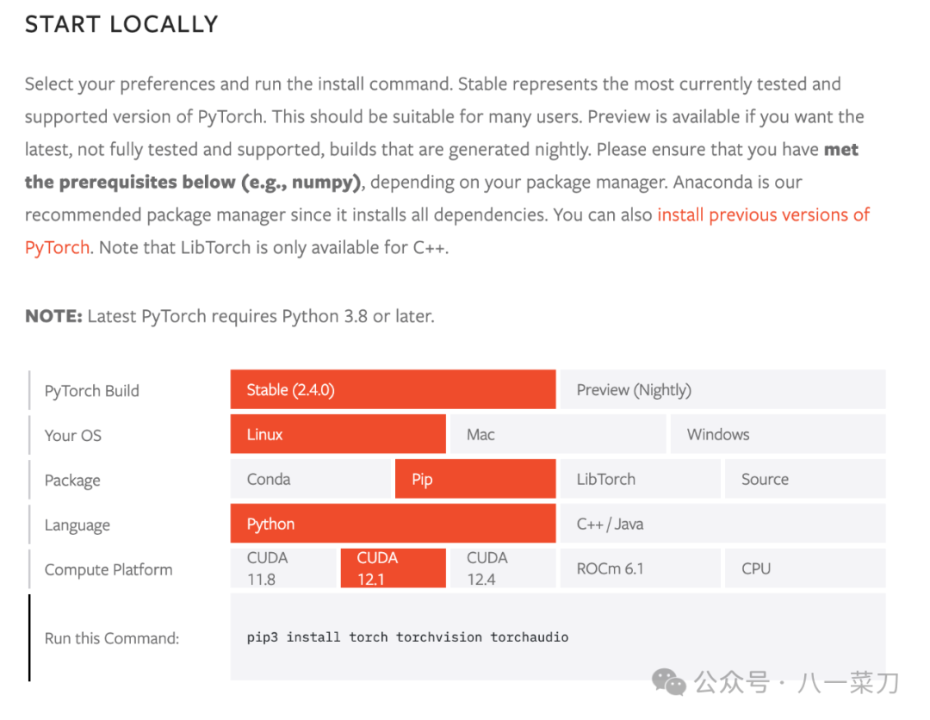Image resolution: width=930 pixels, height=720 pixels.
Task: Click the START LOCALLY heading
Action: coord(121,24)
